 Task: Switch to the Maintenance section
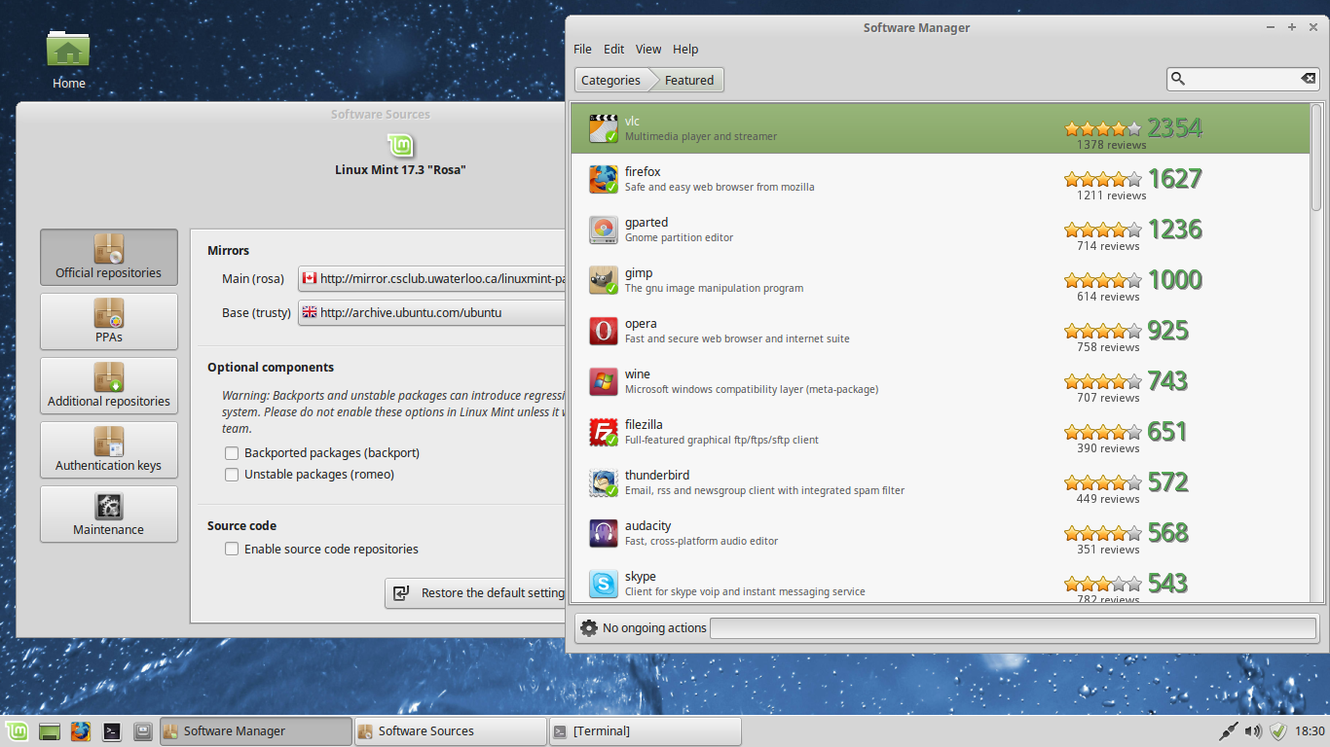click(x=109, y=515)
